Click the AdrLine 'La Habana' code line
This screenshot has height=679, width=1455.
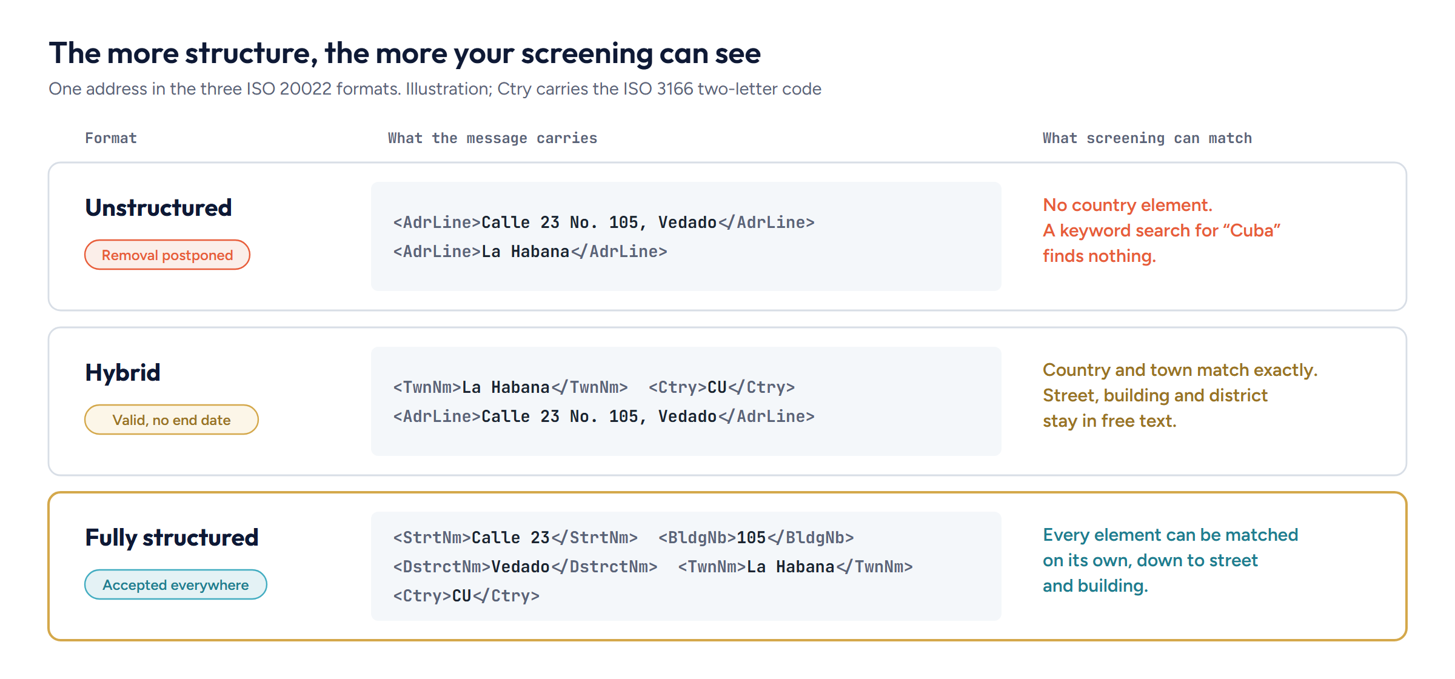pyautogui.click(x=530, y=252)
